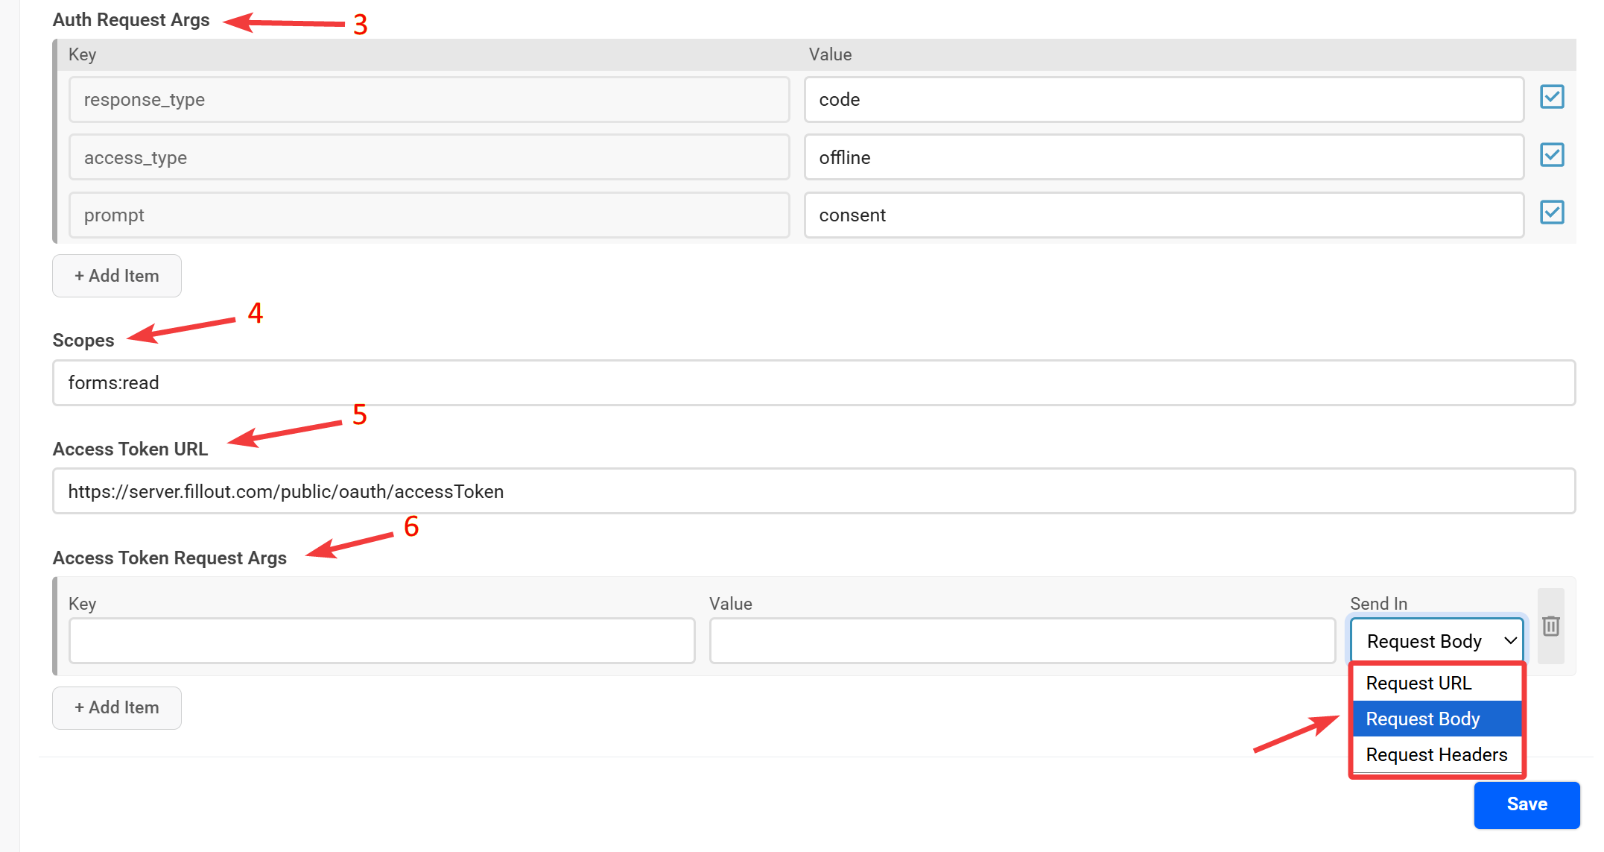
Task: Click the consent value field
Action: 1164,215
